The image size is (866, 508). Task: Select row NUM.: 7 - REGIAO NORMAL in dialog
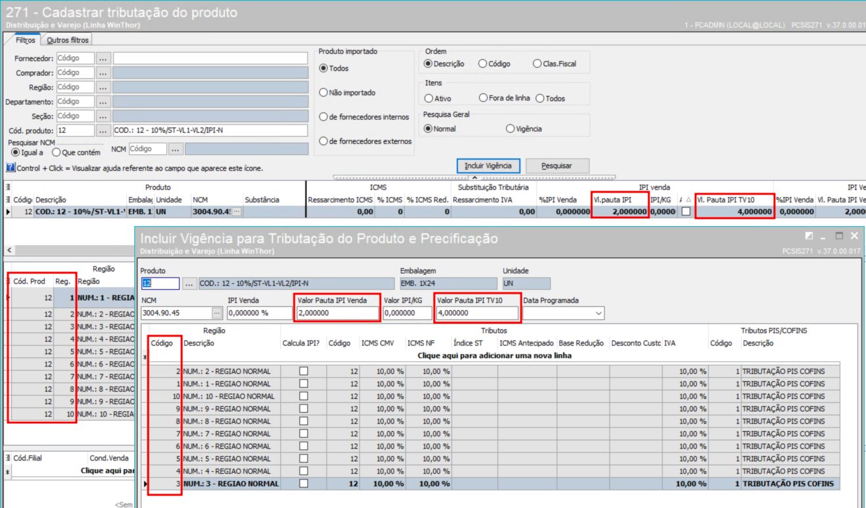click(x=490, y=434)
